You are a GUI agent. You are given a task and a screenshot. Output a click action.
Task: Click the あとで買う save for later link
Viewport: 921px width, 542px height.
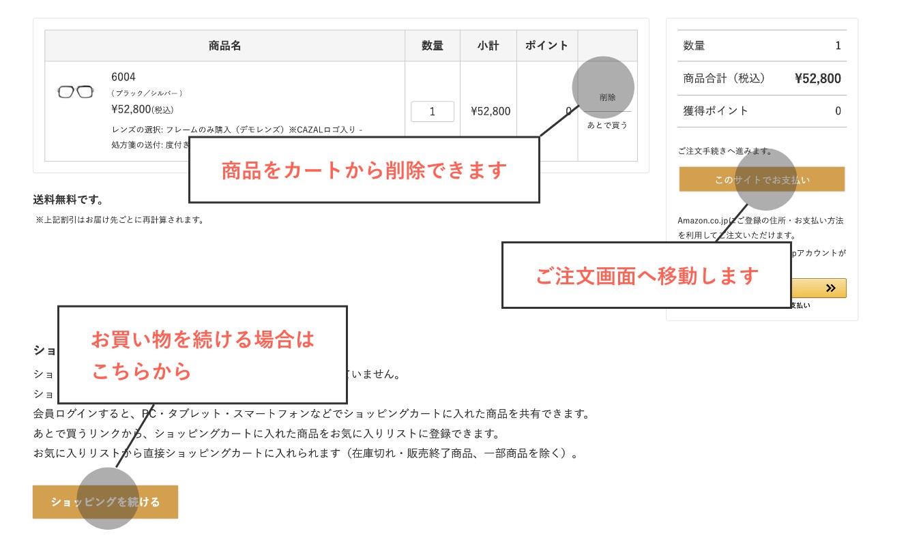tap(607, 125)
